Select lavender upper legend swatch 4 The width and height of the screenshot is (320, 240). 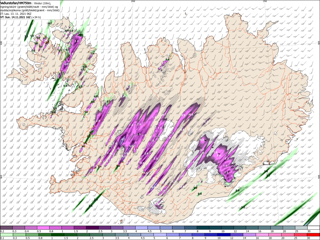141,228
